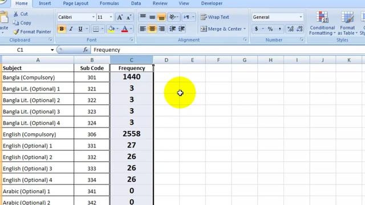Screen dimensions: 365x205
Task: Increase font size with Grow Font
Action: [x=120, y=17]
